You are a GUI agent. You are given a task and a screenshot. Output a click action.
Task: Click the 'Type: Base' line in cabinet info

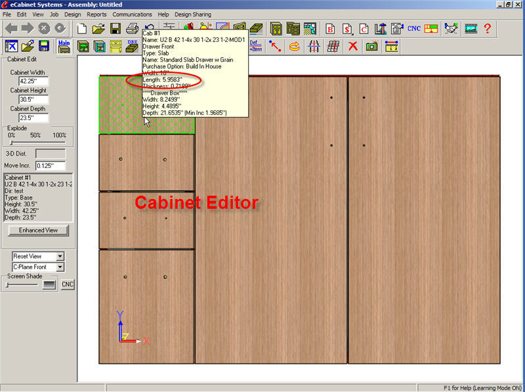tap(19, 198)
